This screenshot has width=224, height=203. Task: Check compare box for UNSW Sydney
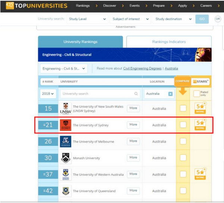click(183, 108)
